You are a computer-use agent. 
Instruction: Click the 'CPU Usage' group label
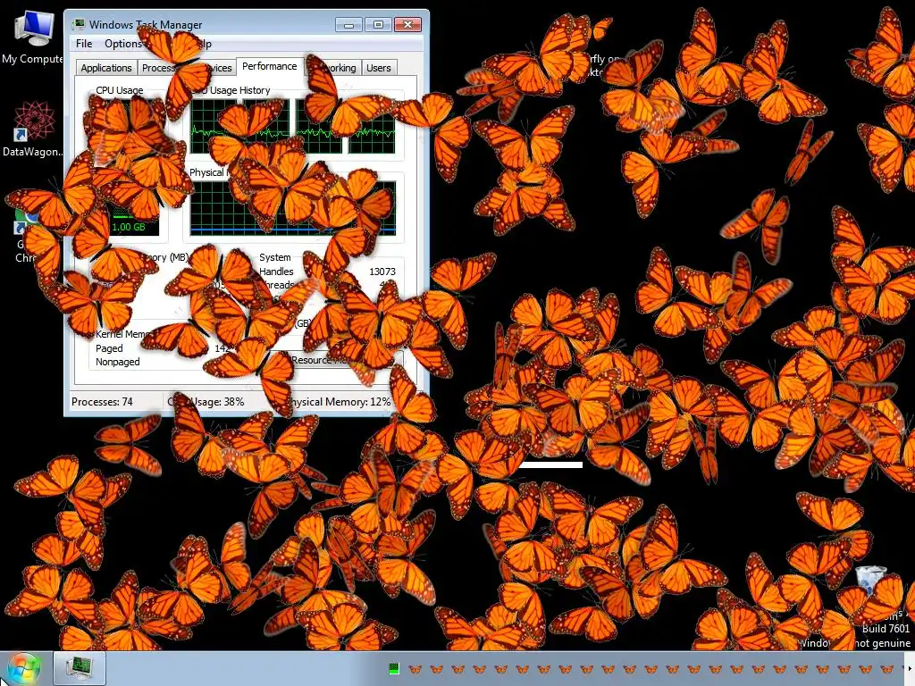point(120,90)
